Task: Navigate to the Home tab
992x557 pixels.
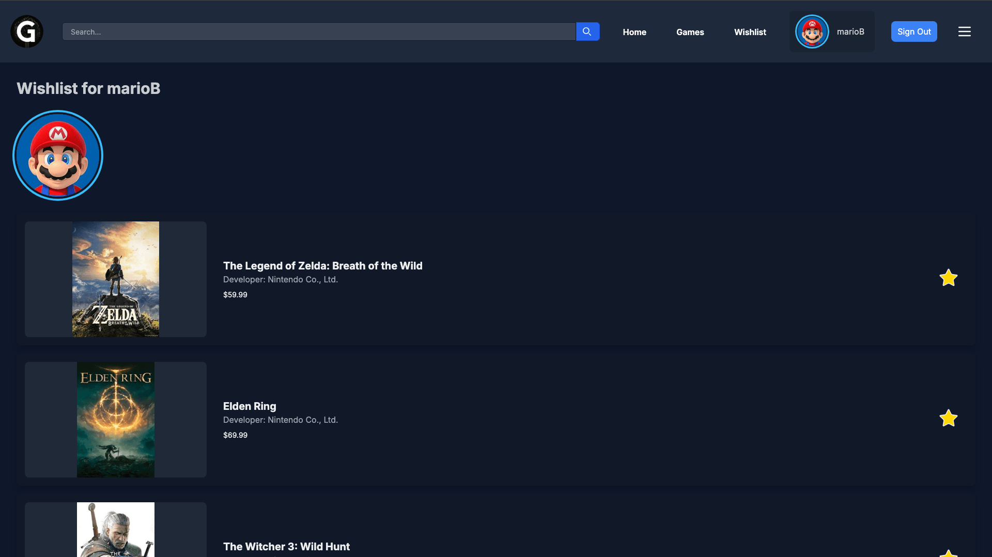Action: point(634,32)
